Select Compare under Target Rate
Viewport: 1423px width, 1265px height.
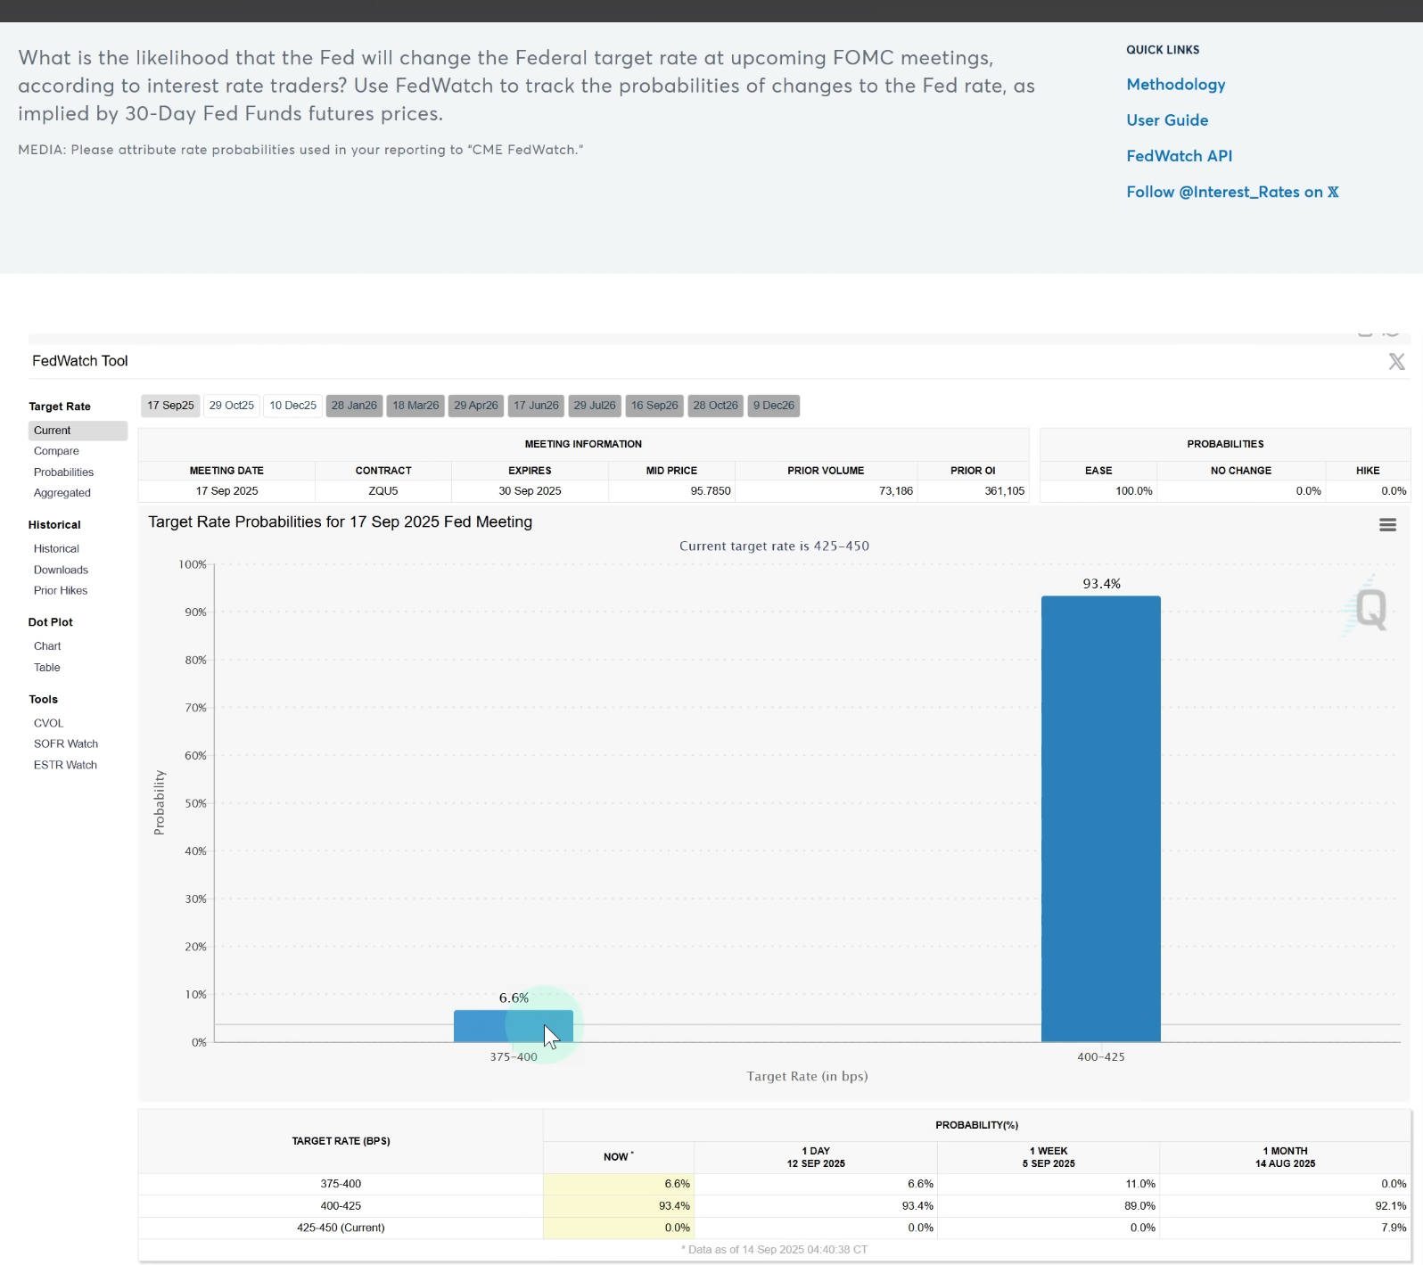coord(56,451)
